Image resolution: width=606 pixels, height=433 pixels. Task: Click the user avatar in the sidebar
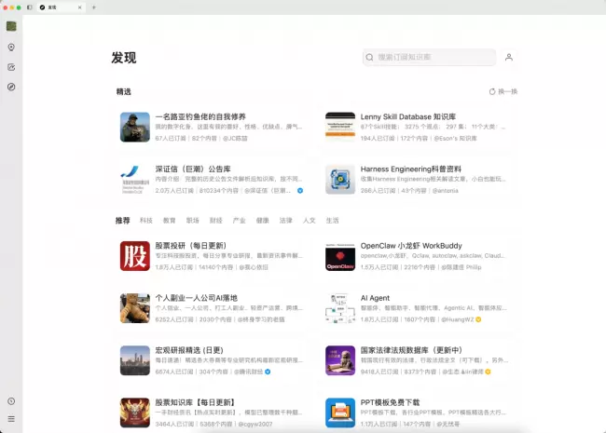(11, 26)
